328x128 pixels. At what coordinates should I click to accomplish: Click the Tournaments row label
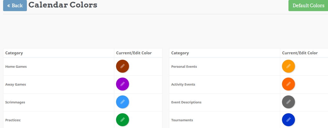(x=182, y=120)
